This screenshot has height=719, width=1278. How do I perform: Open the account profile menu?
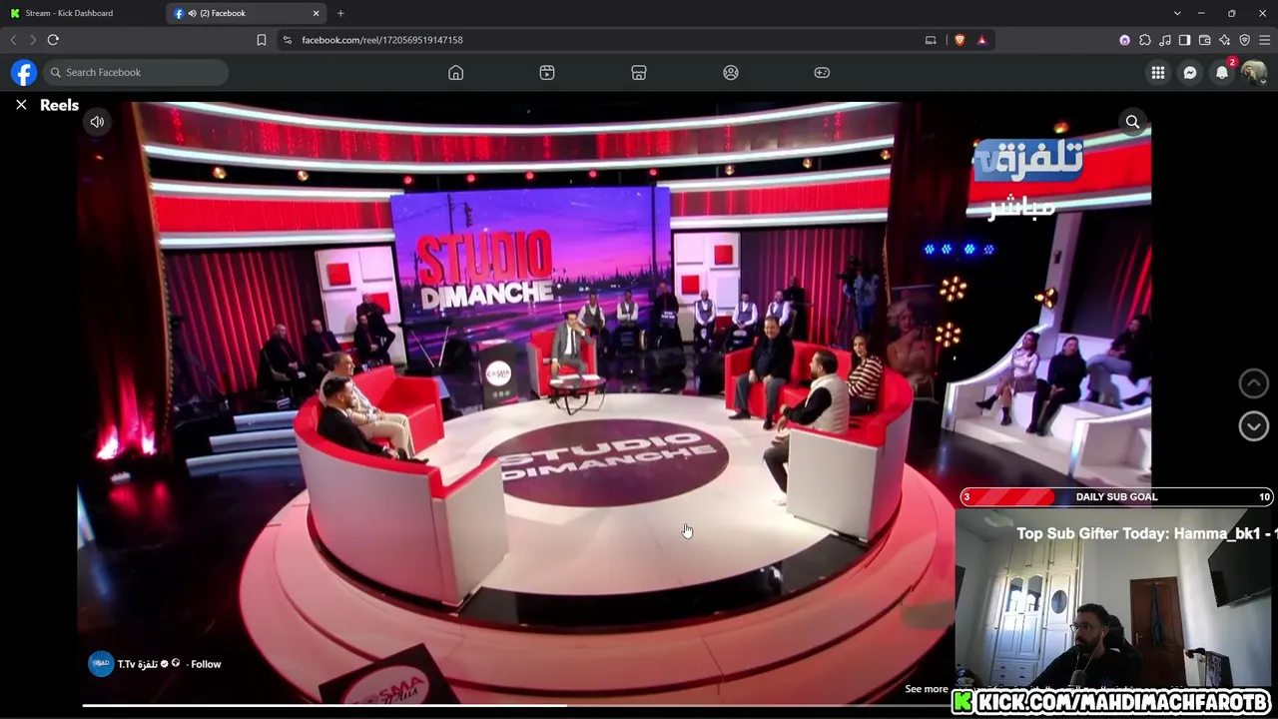click(1254, 72)
